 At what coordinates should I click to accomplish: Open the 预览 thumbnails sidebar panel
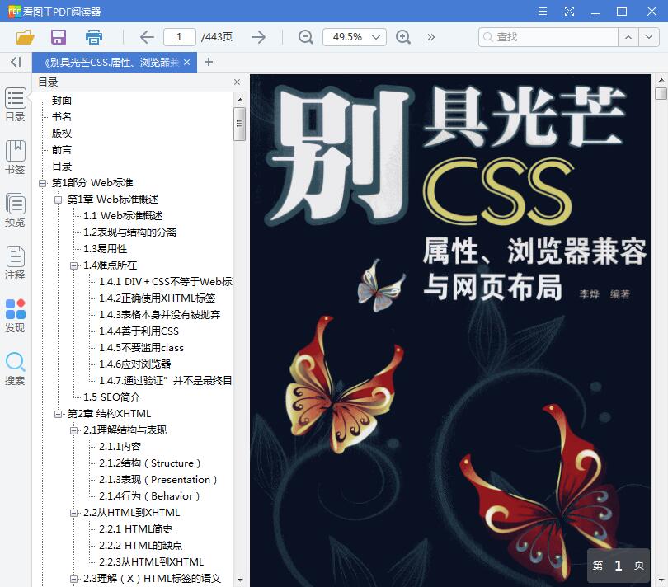click(16, 210)
